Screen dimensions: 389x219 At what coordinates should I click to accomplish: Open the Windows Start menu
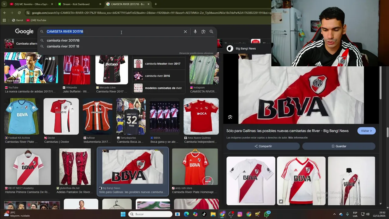click(x=123, y=214)
